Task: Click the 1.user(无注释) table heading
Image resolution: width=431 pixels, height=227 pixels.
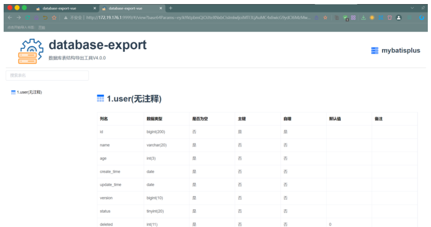Action: [134, 98]
